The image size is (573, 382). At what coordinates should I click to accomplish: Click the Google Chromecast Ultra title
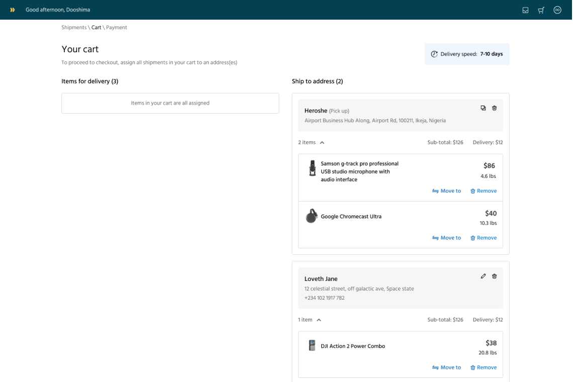(351, 217)
